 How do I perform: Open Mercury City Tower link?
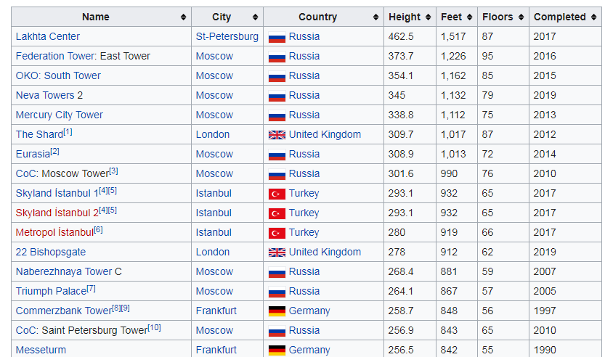pyautogui.click(x=59, y=115)
